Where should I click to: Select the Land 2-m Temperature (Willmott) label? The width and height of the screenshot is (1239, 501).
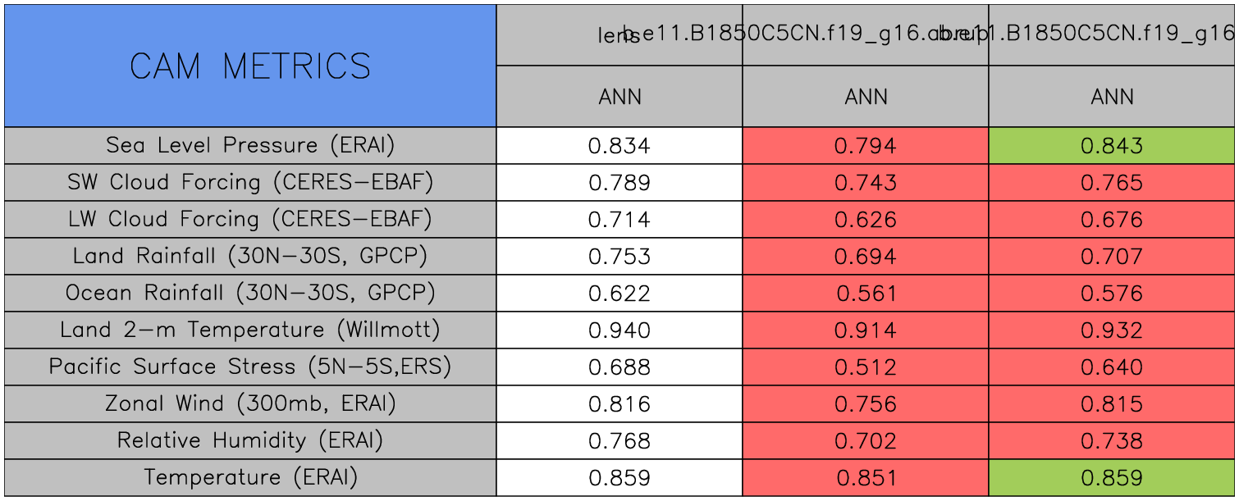click(250, 330)
